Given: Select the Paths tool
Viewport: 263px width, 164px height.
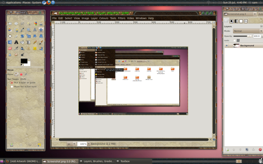Looking at the screenshot, I should point(16,30).
